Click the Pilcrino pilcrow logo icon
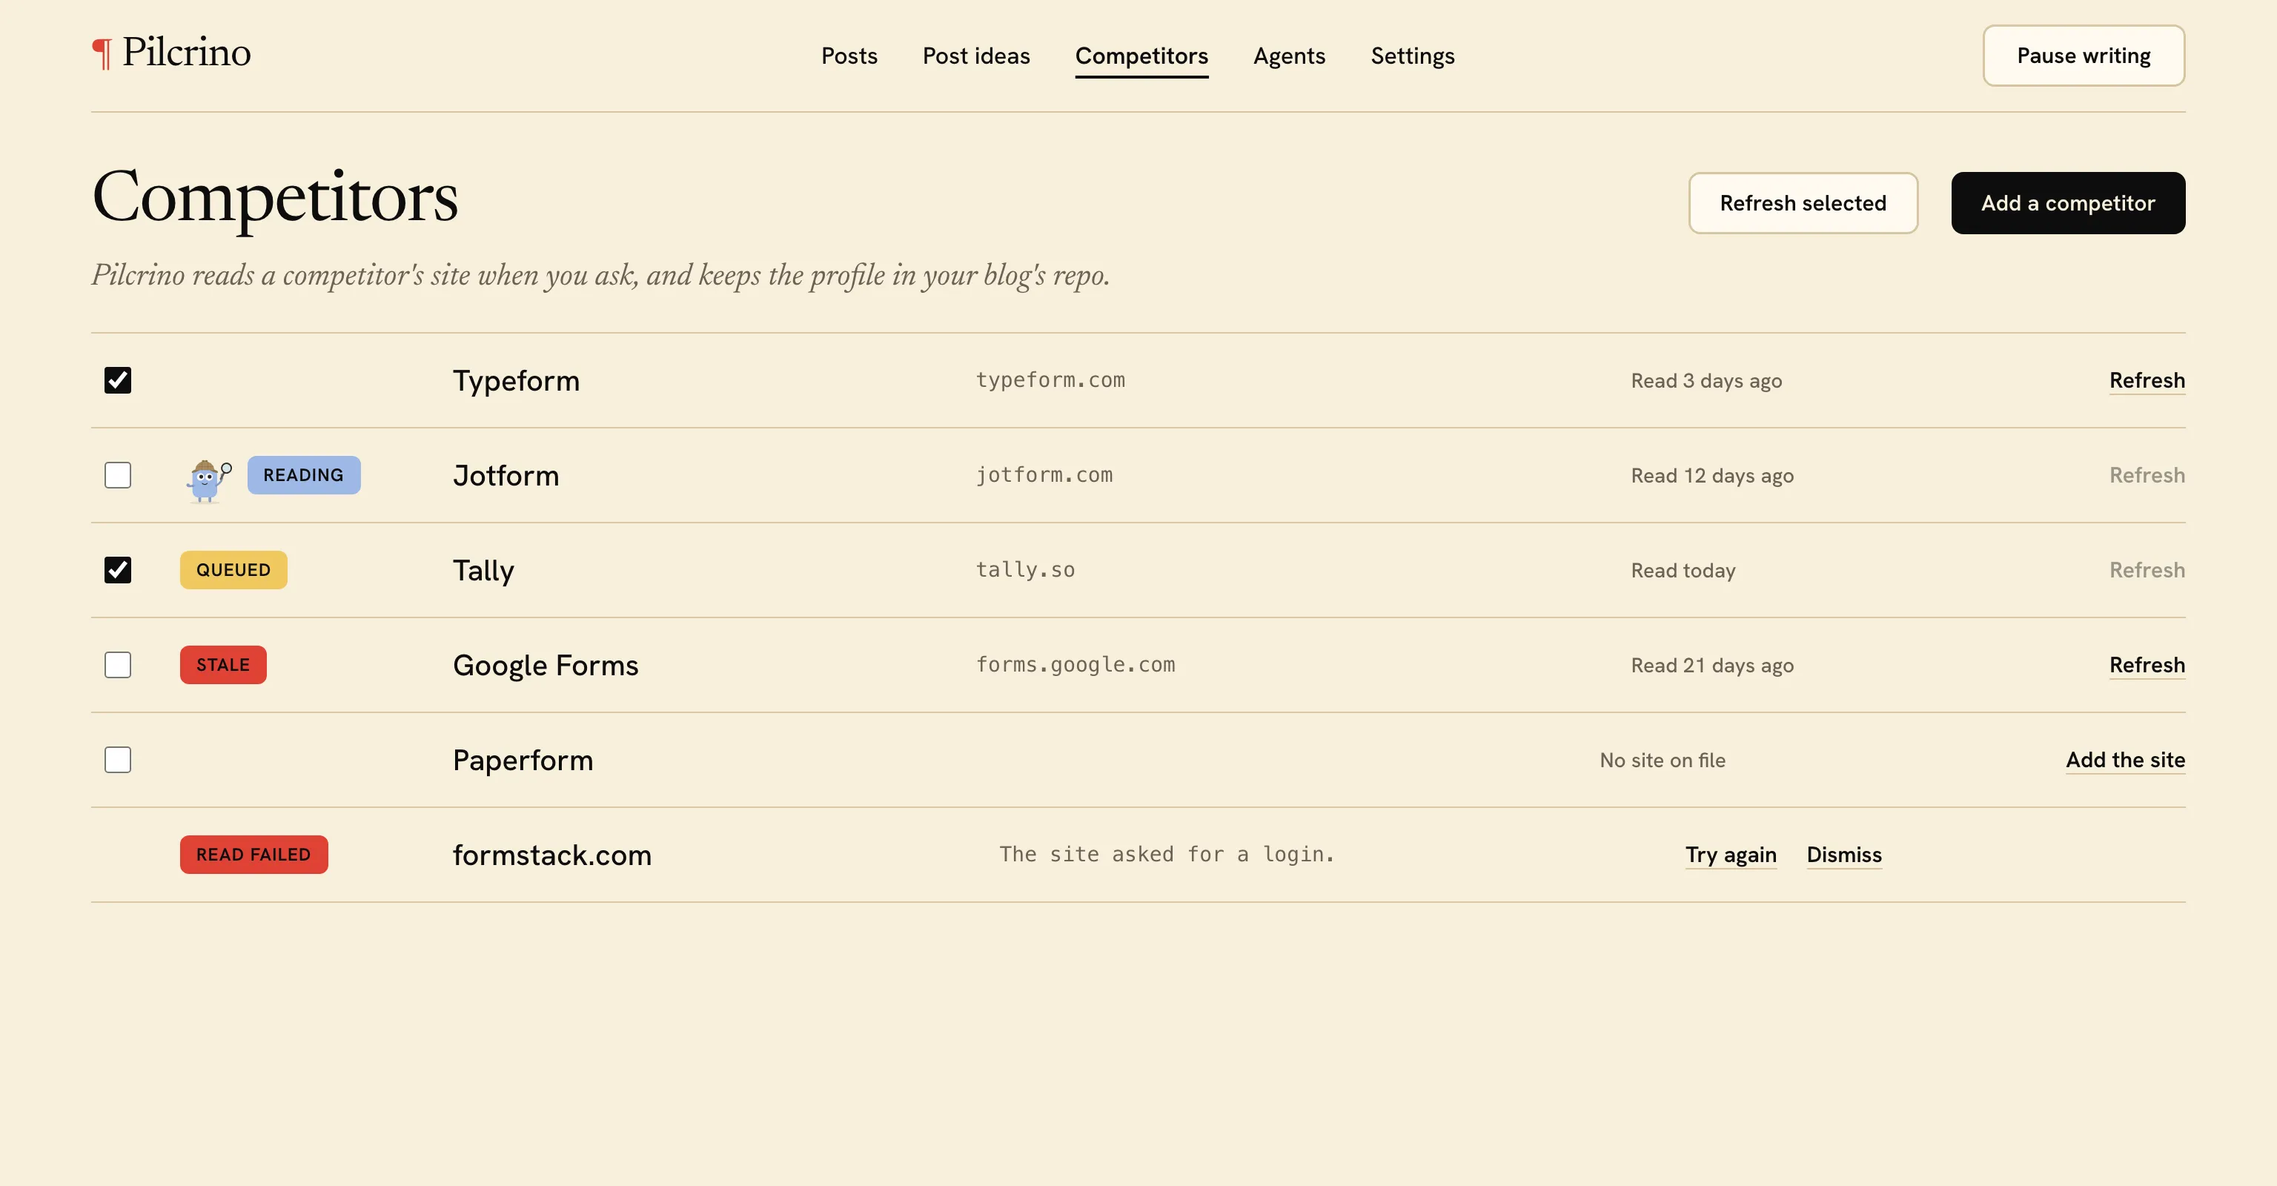This screenshot has width=2277, height=1186. click(x=102, y=53)
